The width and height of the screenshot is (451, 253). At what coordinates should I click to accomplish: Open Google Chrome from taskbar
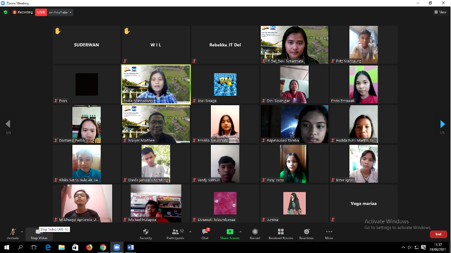point(103,247)
